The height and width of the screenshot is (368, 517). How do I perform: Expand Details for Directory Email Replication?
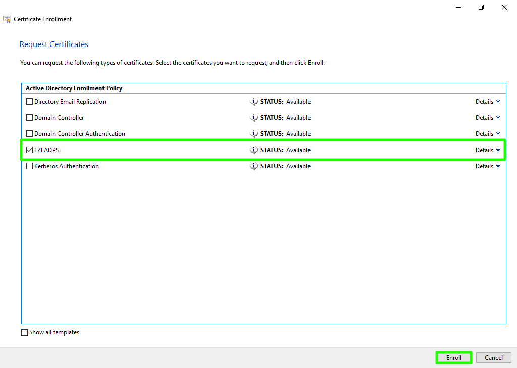(488, 102)
